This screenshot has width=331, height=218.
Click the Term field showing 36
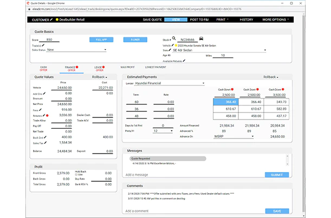point(137,109)
